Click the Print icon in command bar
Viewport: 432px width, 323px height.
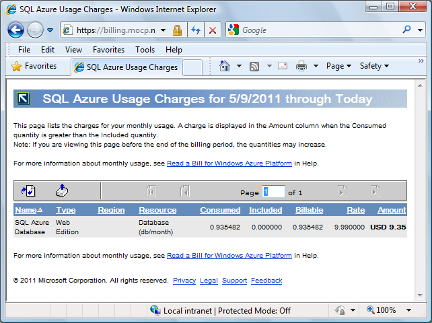point(301,66)
